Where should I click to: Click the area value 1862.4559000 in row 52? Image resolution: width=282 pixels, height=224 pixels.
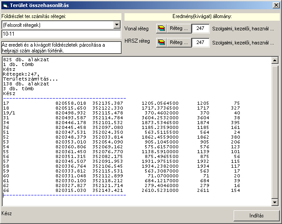(x=160, y=137)
